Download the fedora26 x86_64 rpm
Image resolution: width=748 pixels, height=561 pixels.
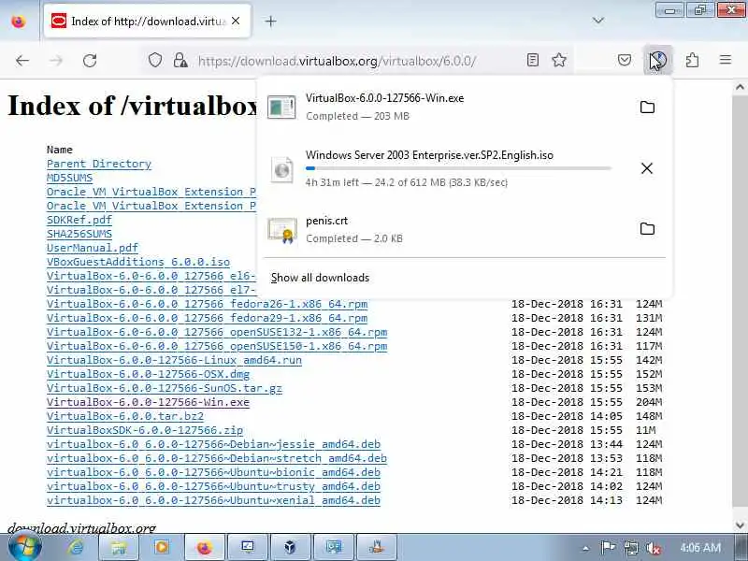[x=207, y=304]
